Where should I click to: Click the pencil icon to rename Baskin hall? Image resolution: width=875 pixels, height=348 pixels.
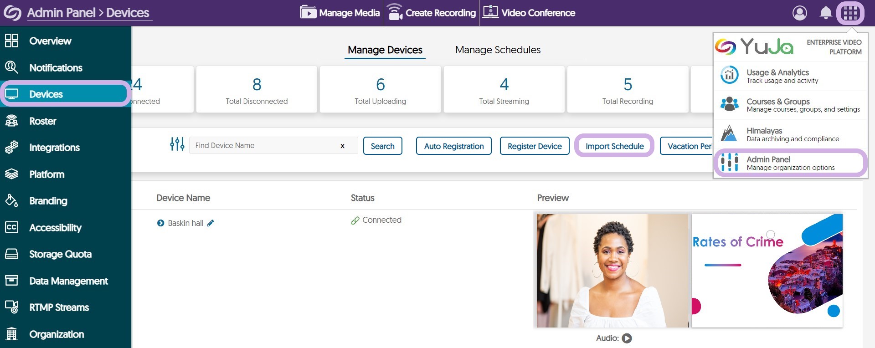[210, 223]
